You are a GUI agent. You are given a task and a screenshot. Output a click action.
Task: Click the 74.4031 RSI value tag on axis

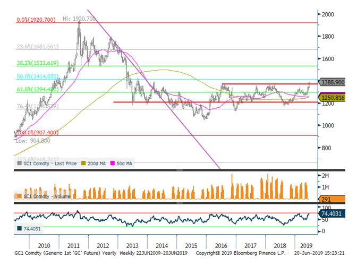click(x=336, y=213)
